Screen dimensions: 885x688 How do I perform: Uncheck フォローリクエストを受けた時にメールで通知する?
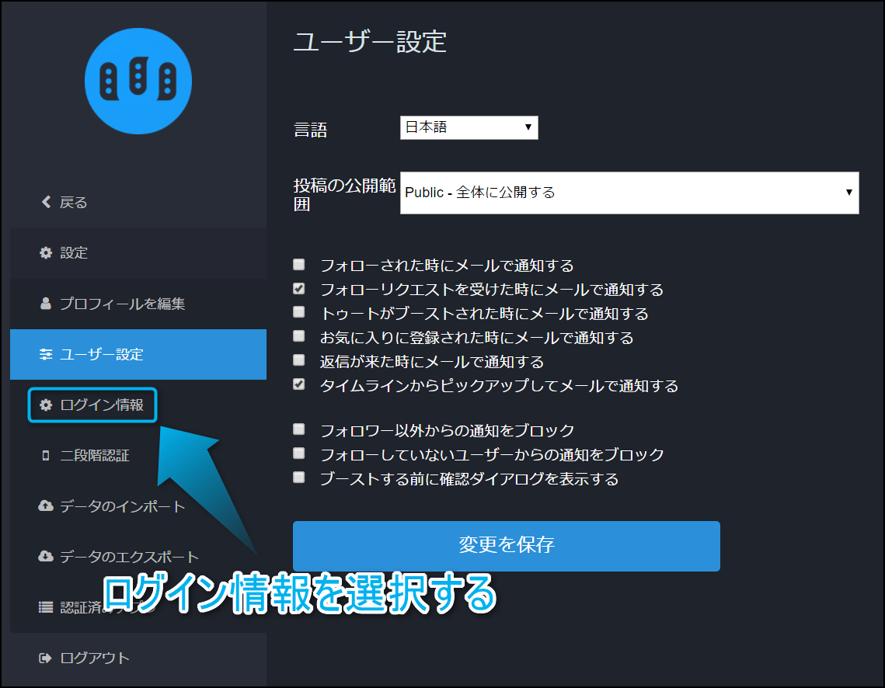click(299, 289)
